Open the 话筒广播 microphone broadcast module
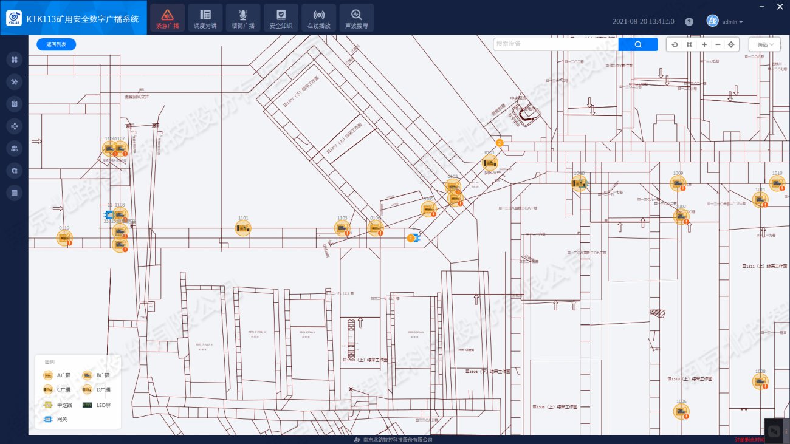 pyautogui.click(x=243, y=18)
